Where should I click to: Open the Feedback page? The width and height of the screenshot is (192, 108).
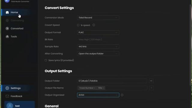click(16, 96)
